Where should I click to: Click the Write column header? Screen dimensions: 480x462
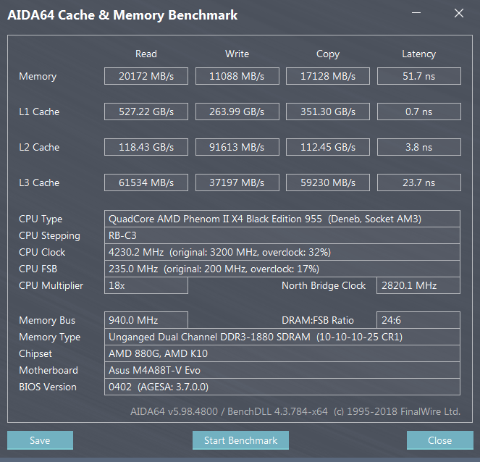237,54
